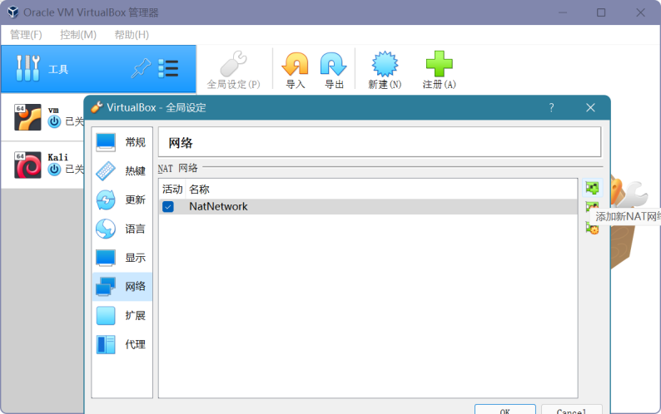
Task: Open Hotkeys (热键) settings page
Action: [122, 171]
